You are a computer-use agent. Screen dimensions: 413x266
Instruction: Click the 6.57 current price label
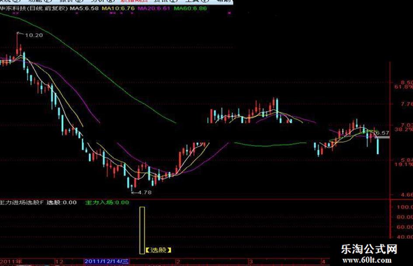coord(382,133)
